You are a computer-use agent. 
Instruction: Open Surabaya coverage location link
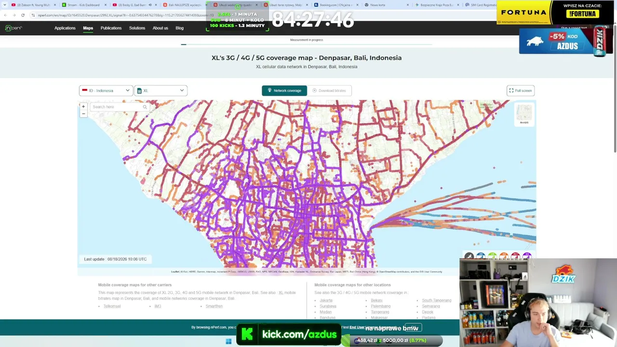pos(328,306)
